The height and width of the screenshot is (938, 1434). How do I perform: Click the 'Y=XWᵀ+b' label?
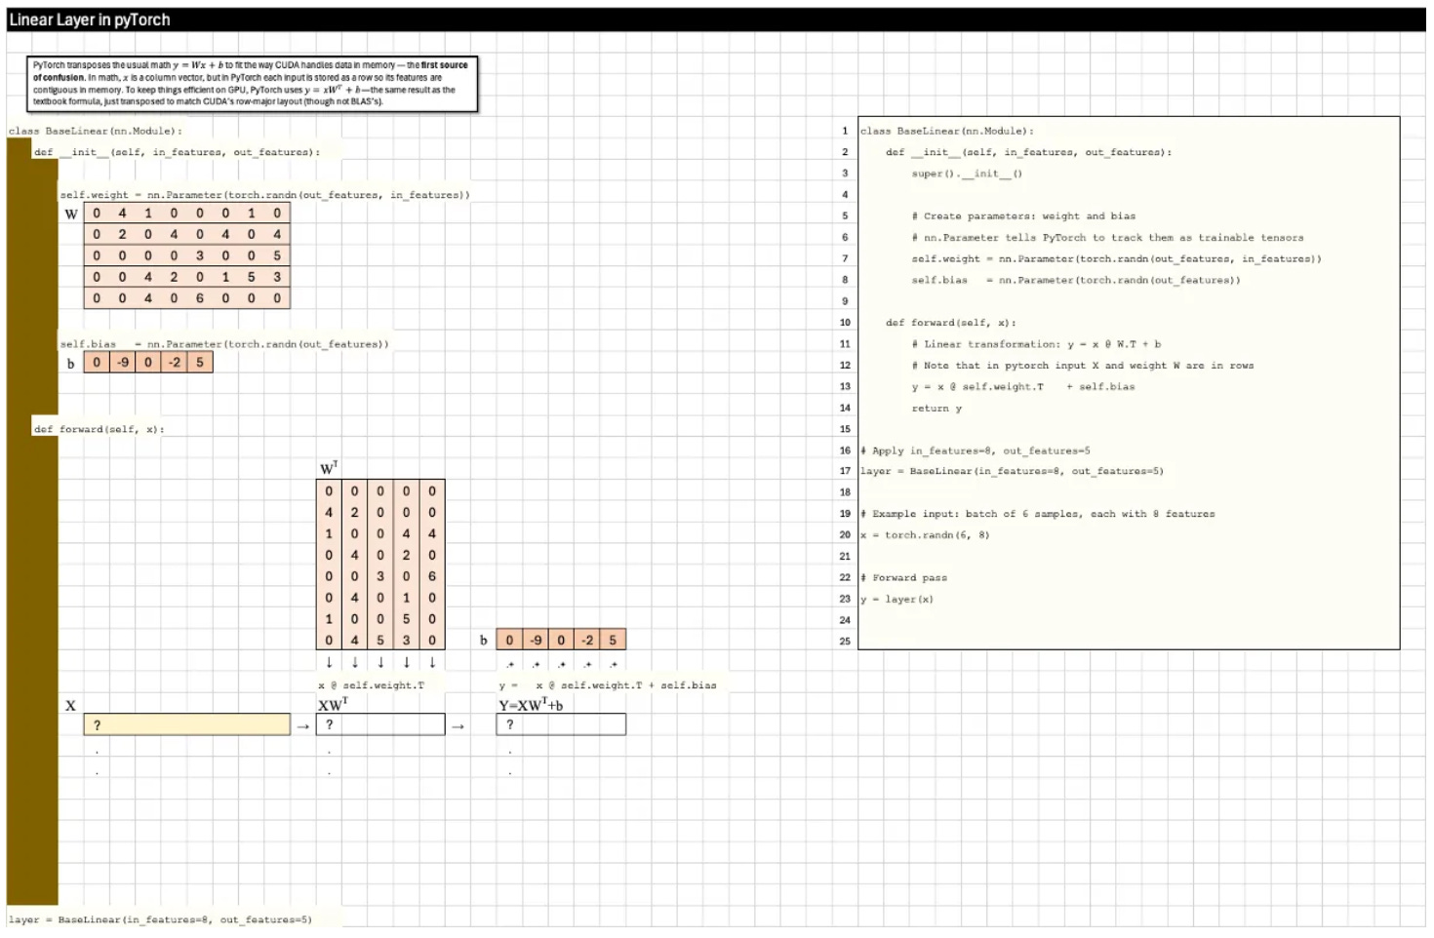point(531,705)
